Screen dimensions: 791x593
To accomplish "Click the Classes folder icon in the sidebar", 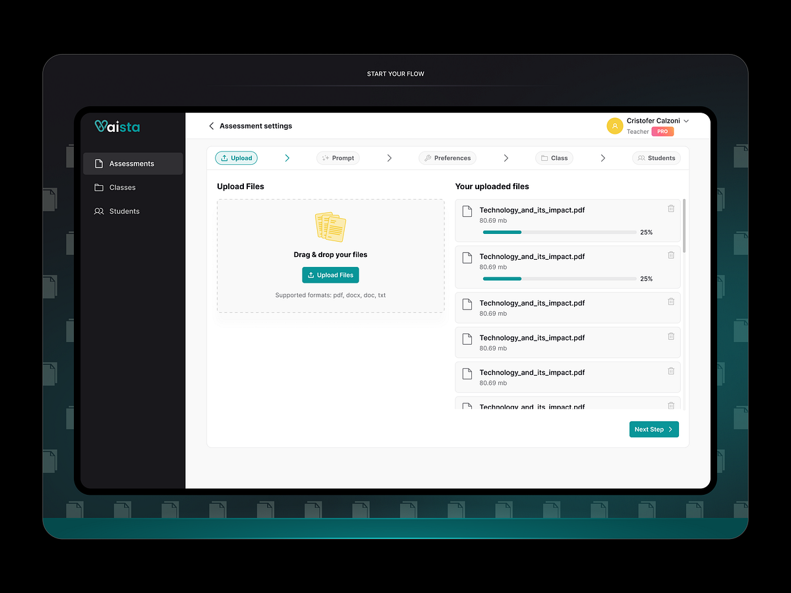I will tap(98, 187).
